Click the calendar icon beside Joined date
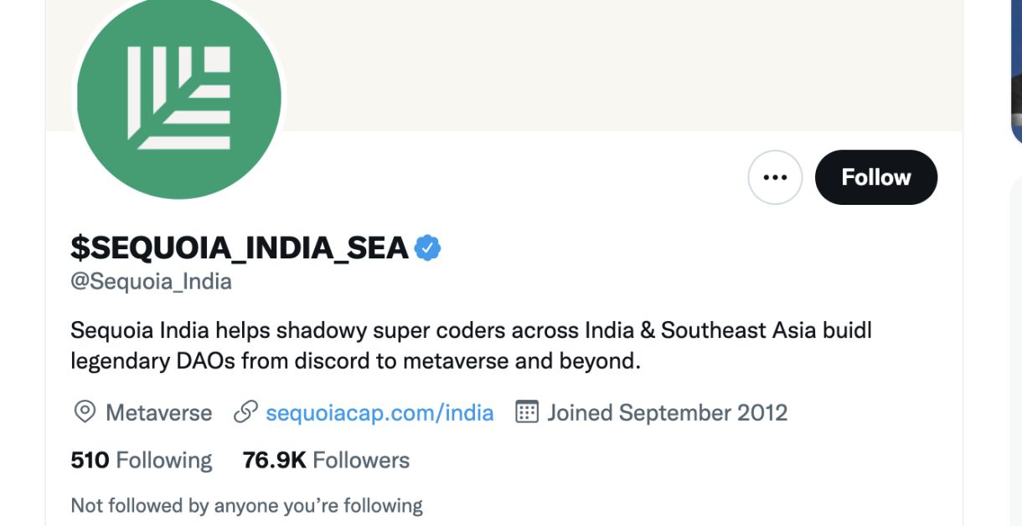Screen dimensions: 1022x526 [x=526, y=412]
